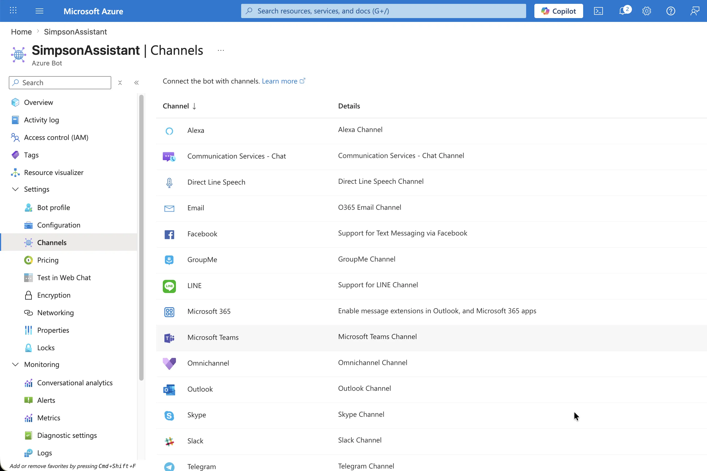Image resolution: width=707 pixels, height=471 pixels.
Task: Click the Copilot button
Action: tap(558, 11)
